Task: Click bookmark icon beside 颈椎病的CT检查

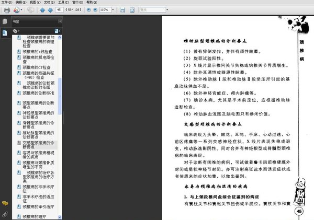Action: (19, 67)
